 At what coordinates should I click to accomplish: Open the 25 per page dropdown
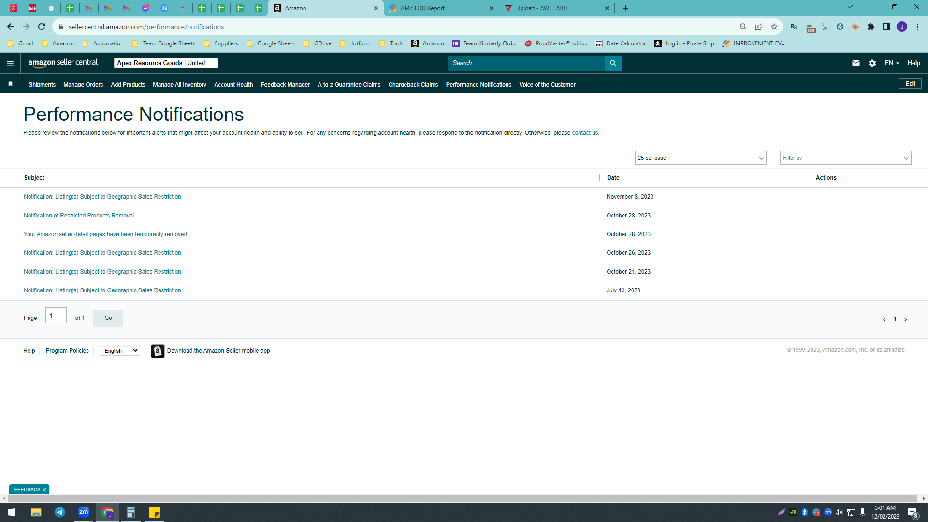pos(700,158)
